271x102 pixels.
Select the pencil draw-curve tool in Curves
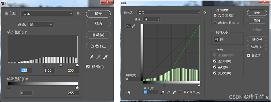(x=133, y=26)
